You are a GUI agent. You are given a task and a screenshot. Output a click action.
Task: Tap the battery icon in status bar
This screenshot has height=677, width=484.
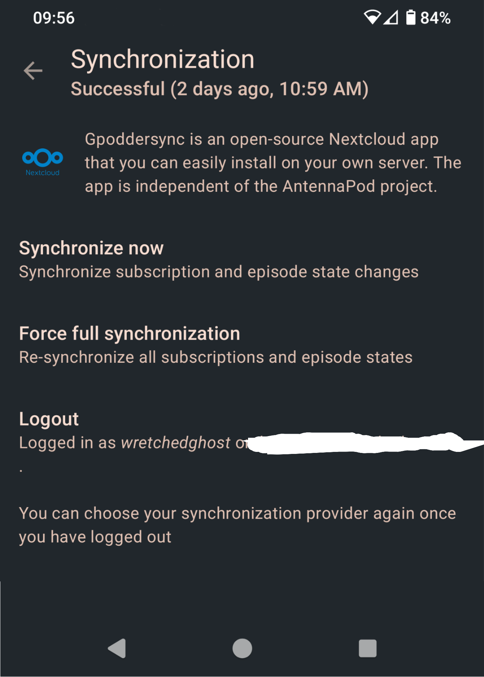tap(410, 17)
